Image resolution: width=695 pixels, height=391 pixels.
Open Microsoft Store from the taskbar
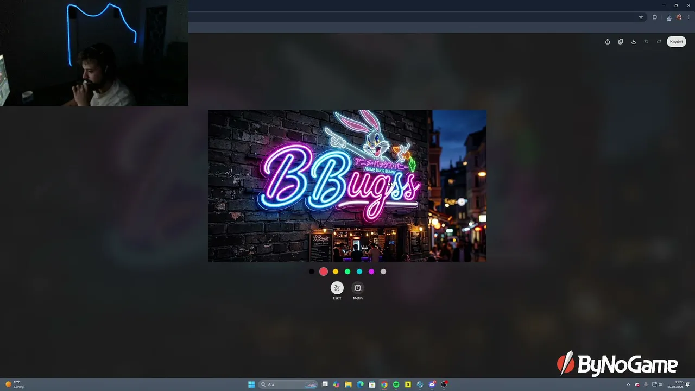[x=372, y=384]
